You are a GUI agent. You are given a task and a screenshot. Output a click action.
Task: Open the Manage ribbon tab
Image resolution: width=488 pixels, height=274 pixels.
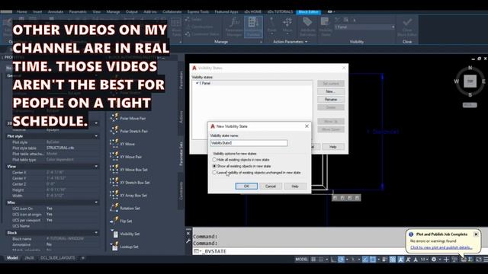[113, 12]
